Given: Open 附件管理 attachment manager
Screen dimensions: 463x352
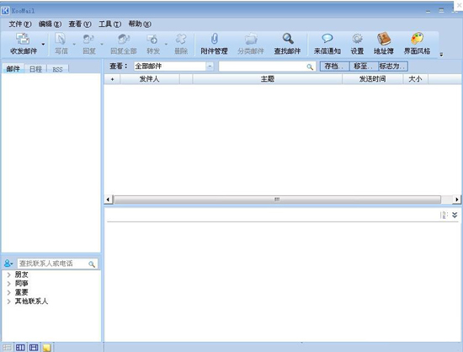Looking at the screenshot, I should click(214, 44).
